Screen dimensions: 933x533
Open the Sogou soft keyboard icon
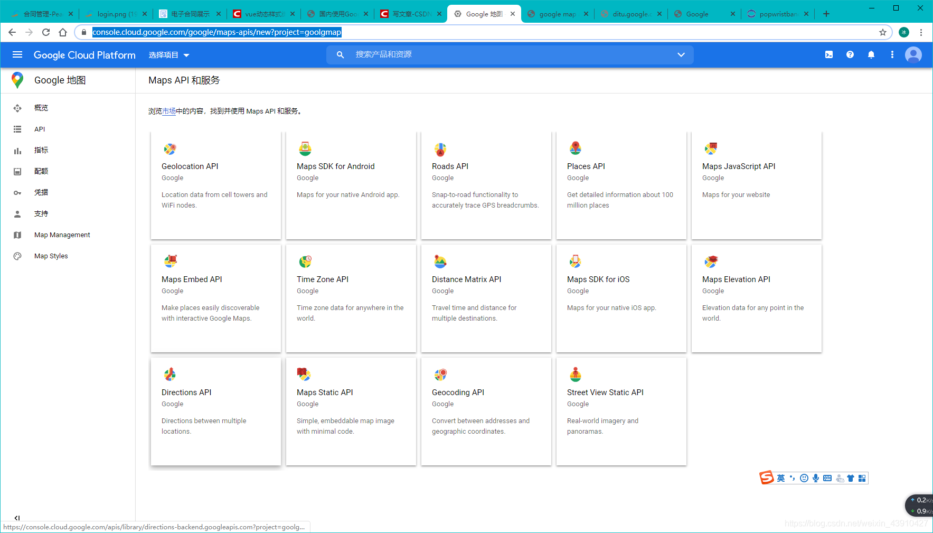pyautogui.click(x=827, y=478)
